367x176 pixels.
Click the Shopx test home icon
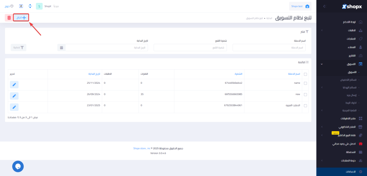pos(307,6)
